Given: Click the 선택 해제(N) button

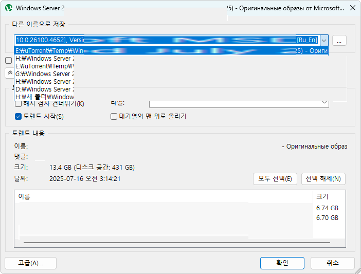Looking at the screenshot, I should [323, 179].
